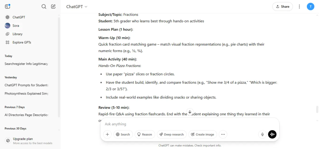Collapse the sidebar with the panel icon
Screen dimensions: 319x149
[7, 7]
